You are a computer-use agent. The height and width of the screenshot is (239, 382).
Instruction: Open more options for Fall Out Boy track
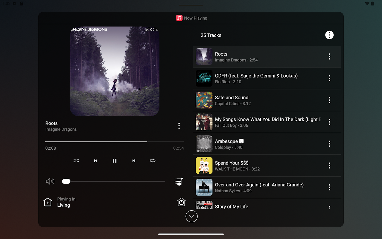click(329, 122)
